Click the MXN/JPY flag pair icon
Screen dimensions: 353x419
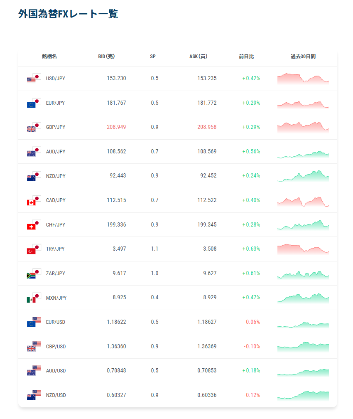coord(34,298)
